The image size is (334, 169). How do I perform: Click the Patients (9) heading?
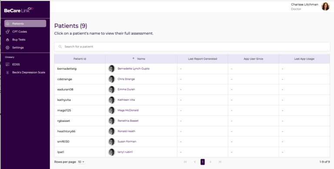(71, 26)
